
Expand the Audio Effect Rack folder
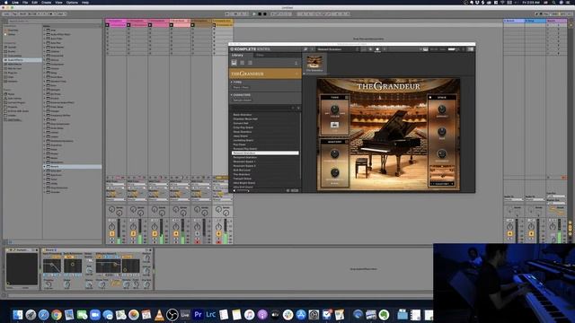point(44,34)
